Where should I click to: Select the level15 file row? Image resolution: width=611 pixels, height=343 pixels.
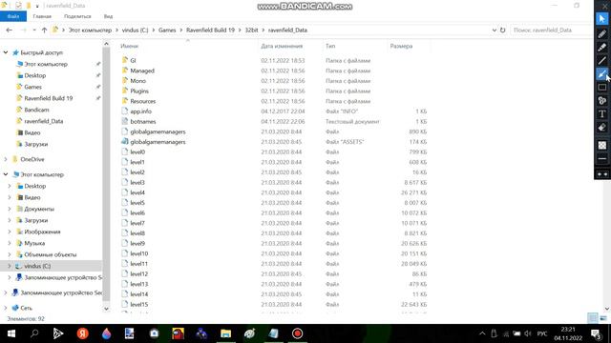(x=274, y=305)
